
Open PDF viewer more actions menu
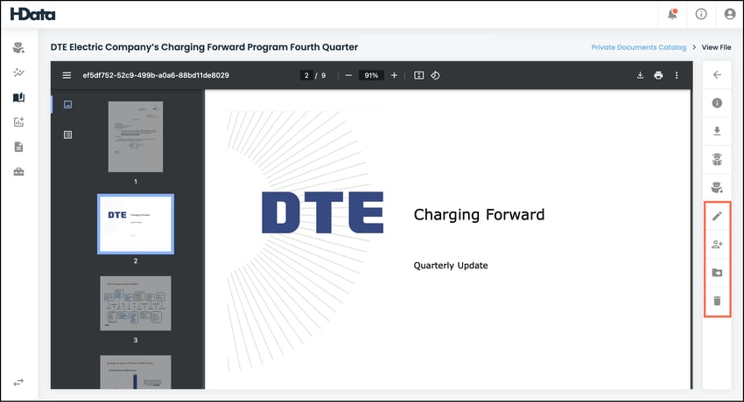(677, 75)
